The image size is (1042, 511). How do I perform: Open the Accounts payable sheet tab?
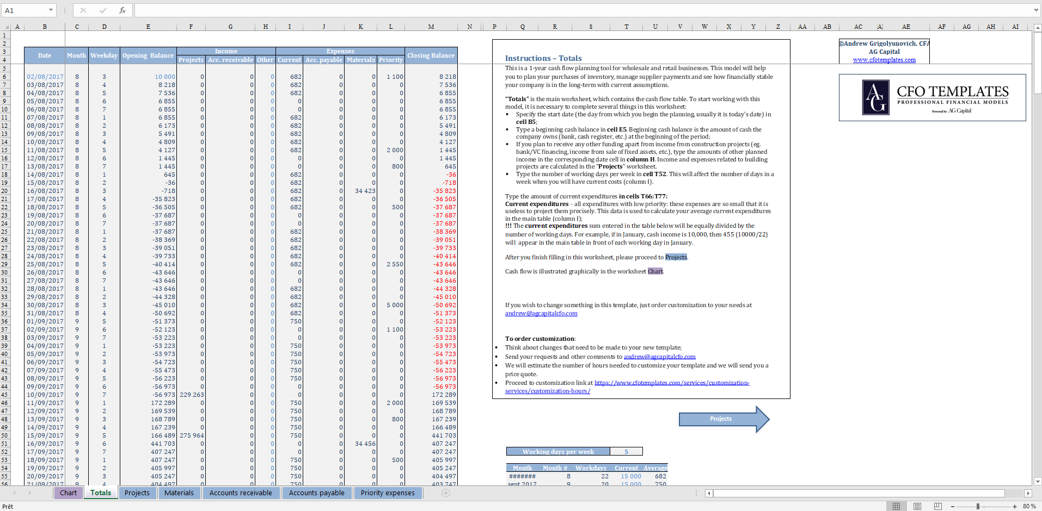pyautogui.click(x=316, y=493)
